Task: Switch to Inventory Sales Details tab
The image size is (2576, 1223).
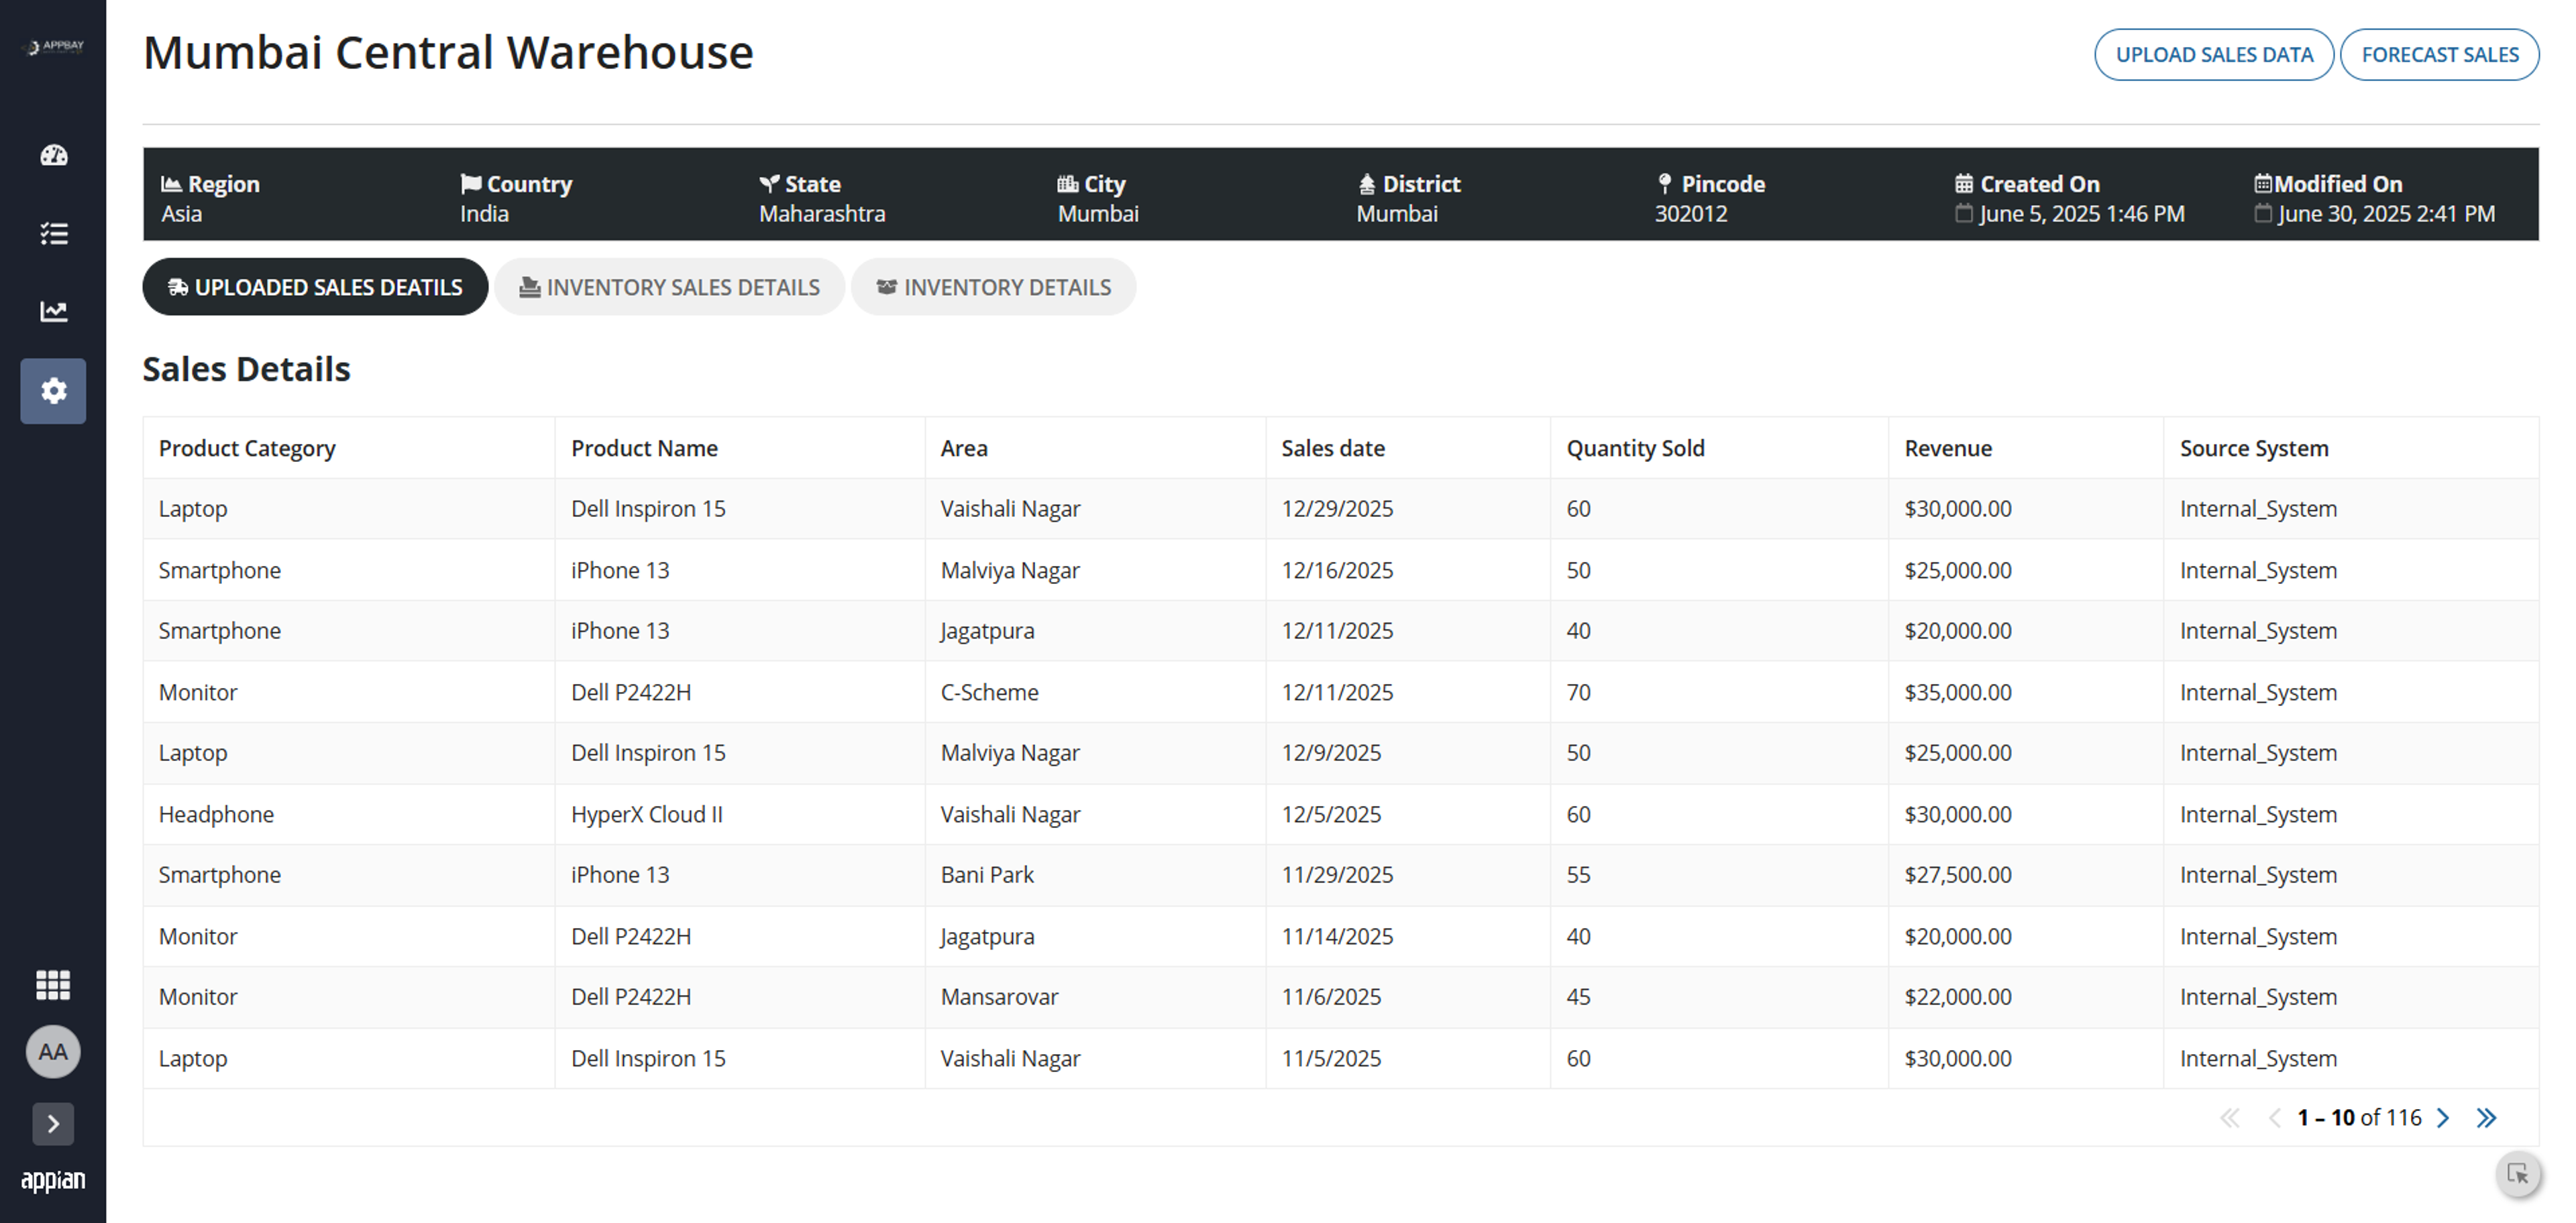Action: point(669,288)
